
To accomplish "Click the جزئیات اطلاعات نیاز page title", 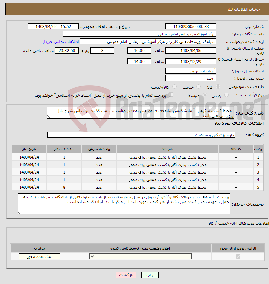I will (x=244, y=9).
